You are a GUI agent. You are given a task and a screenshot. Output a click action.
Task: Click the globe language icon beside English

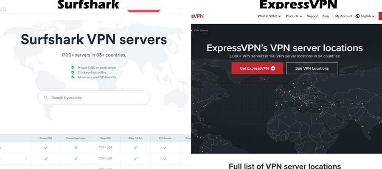(x=357, y=16)
